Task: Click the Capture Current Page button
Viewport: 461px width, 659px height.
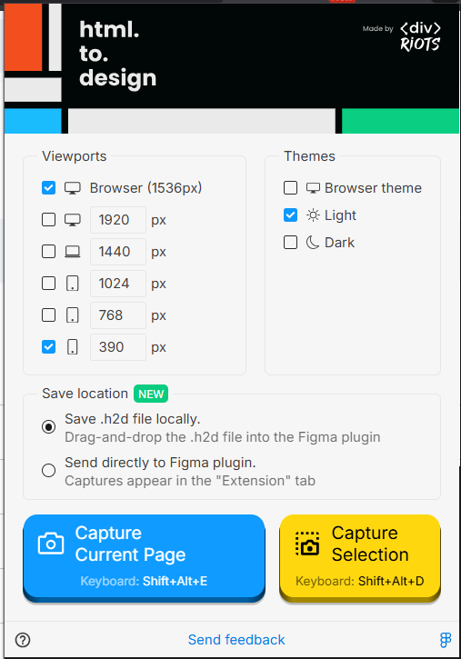Action: 145,557
